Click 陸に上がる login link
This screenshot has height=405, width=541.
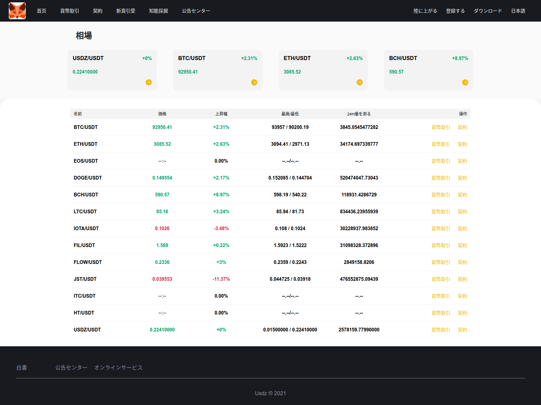coord(425,11)
